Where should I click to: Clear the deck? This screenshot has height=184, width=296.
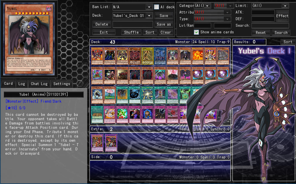coord(165,32)
